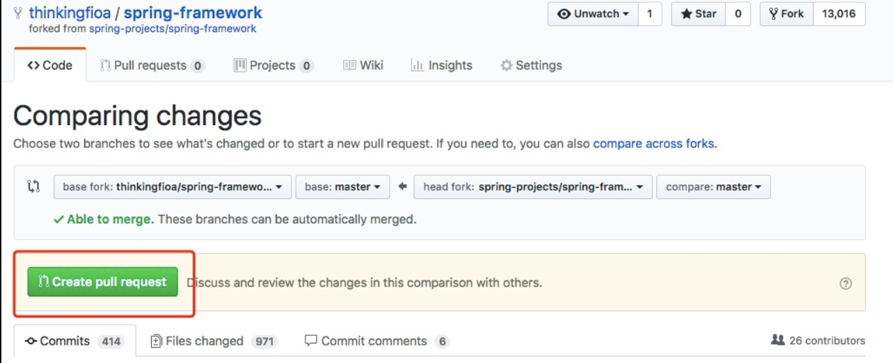
Task: Expand the head fork dropdown
Action: (x=532, y=187)
